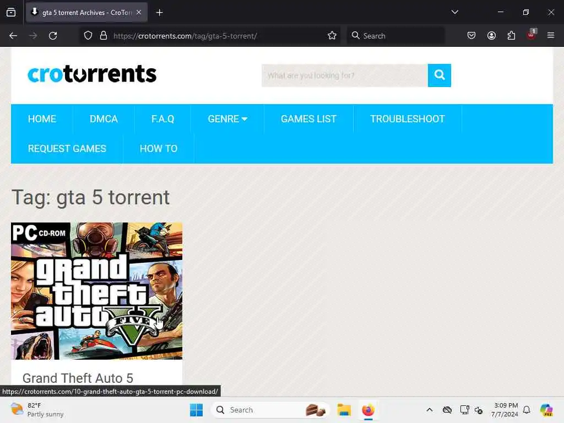Open HOW TO menu item
The height and width of the screenshot is (423, 564).
(159, 149)
